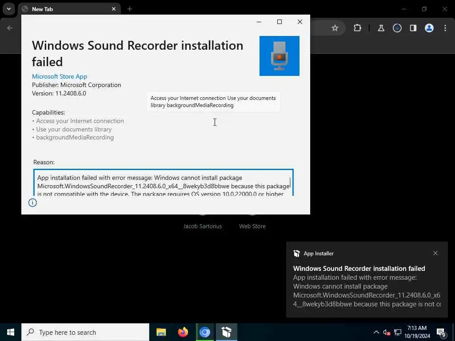This screenshot has width=455, height=341.
Task: Click the 'Access your Internet connection' capability
Action: [x=80, y=121]
